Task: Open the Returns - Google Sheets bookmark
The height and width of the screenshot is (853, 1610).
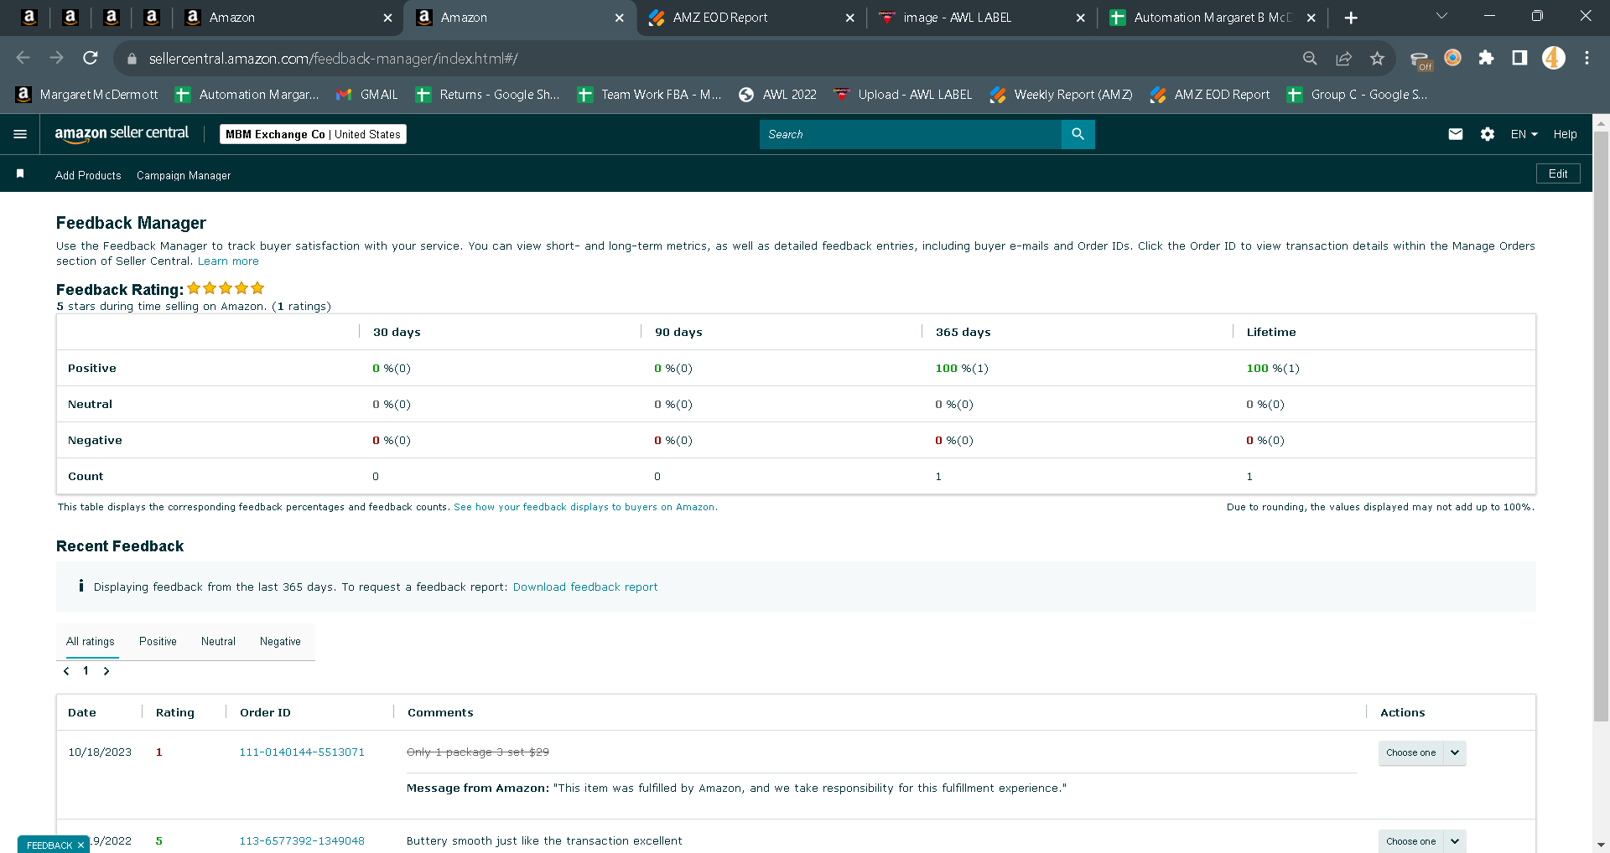Action: (487, 95)
